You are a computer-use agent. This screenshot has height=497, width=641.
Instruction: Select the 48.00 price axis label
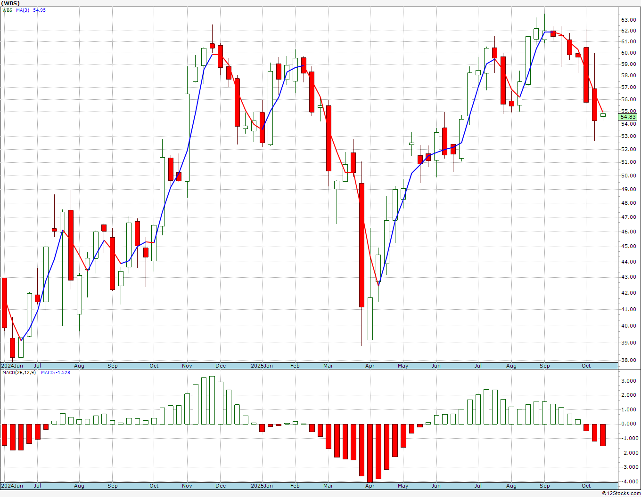(x=628, y=203)
